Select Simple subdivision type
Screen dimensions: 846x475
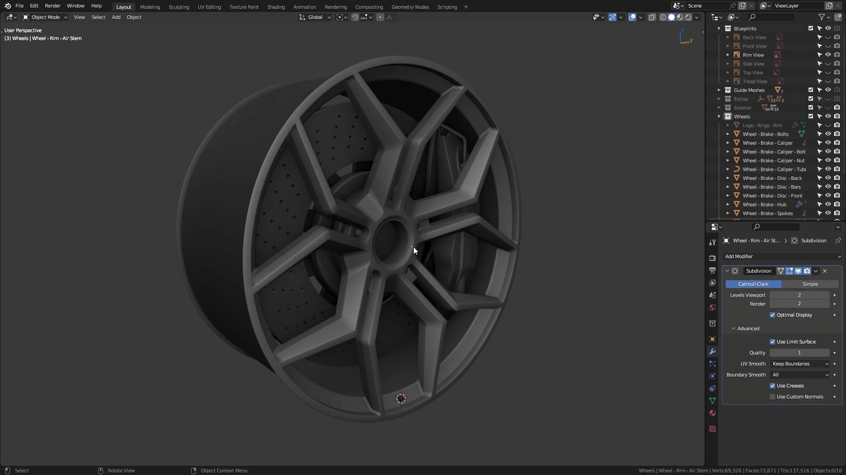[810, 284]
